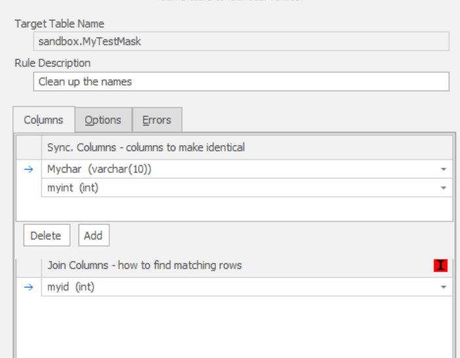Click the blue row arrow beside Mychar

[28, 169]
